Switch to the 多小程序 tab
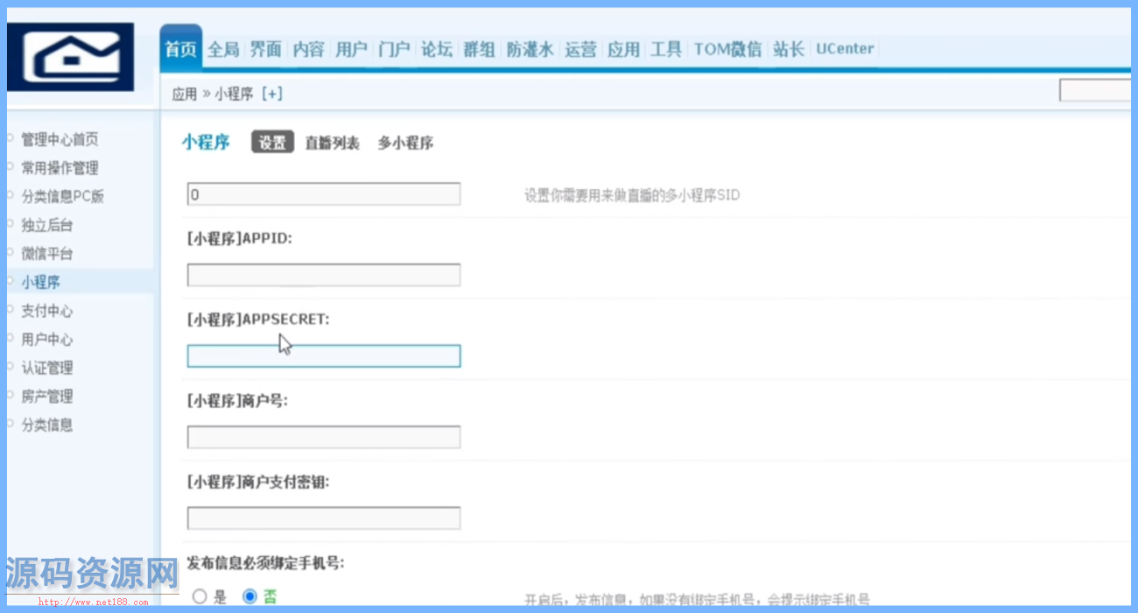 point(404,142)
